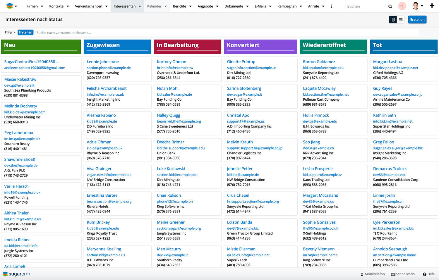Open the Berichte module tab
Viewport: 439px width, 280px height.
(x=179, y=6)
